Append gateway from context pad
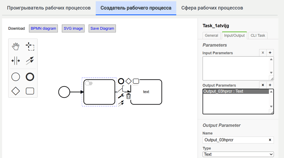 coord(128,81)
